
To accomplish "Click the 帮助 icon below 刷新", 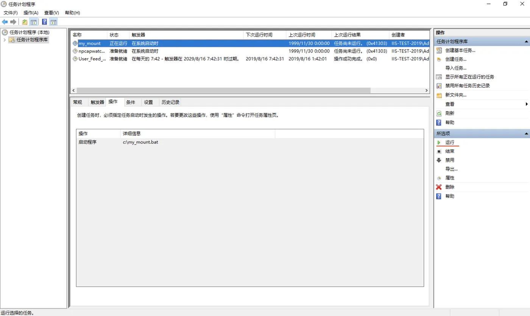I will click(x=439, y=122).
